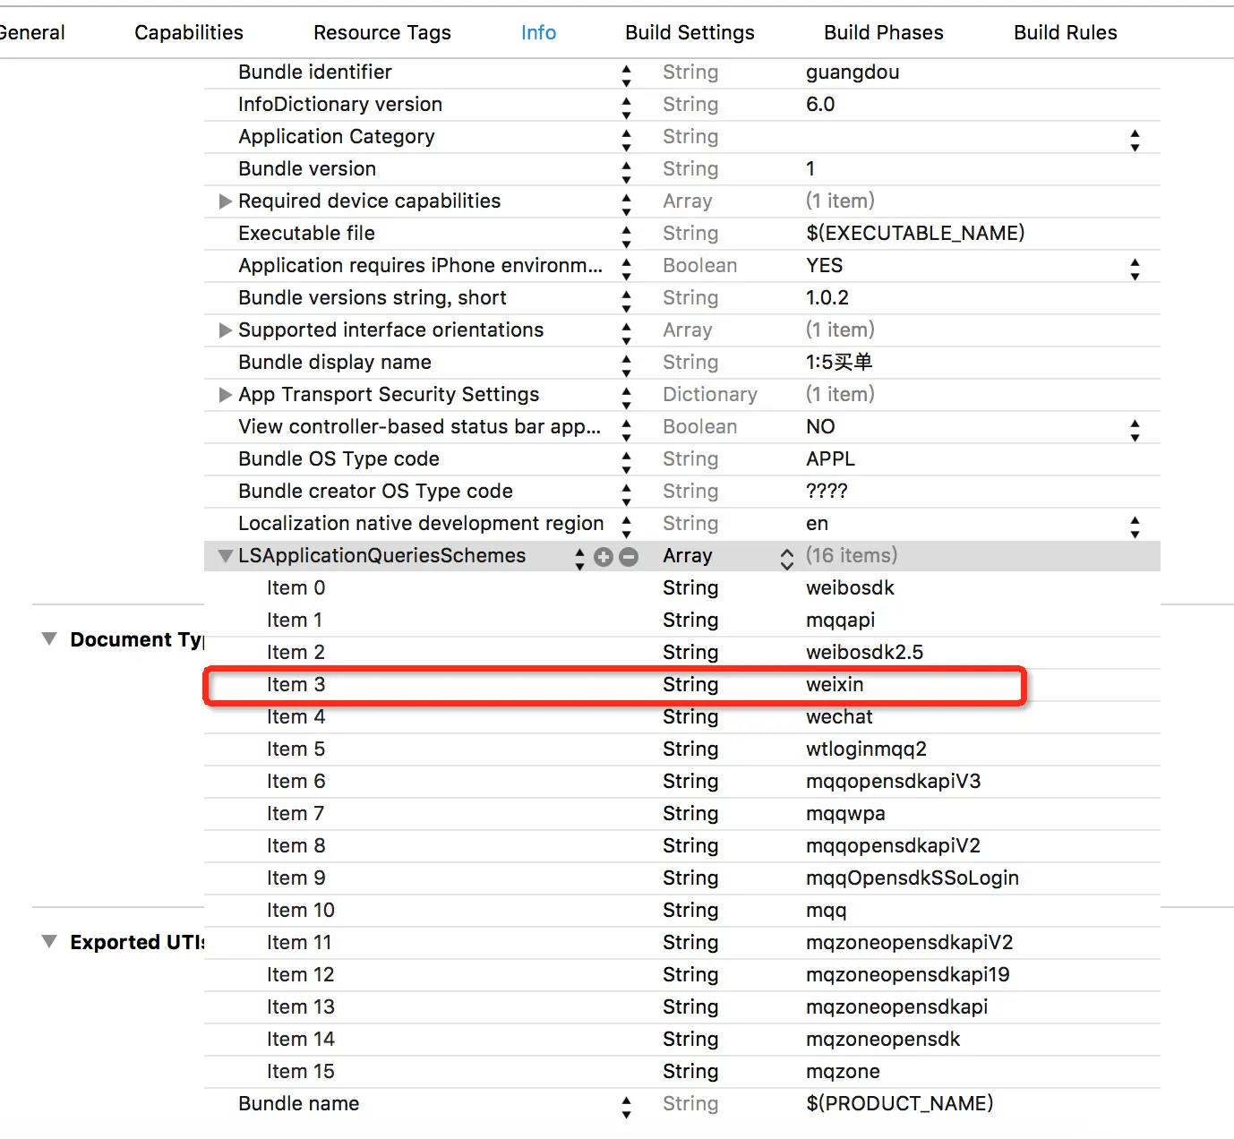The width and height of the screenshot is (1234, 1139).
Task: Open Build Phases tab
Action: pos(884,32)
